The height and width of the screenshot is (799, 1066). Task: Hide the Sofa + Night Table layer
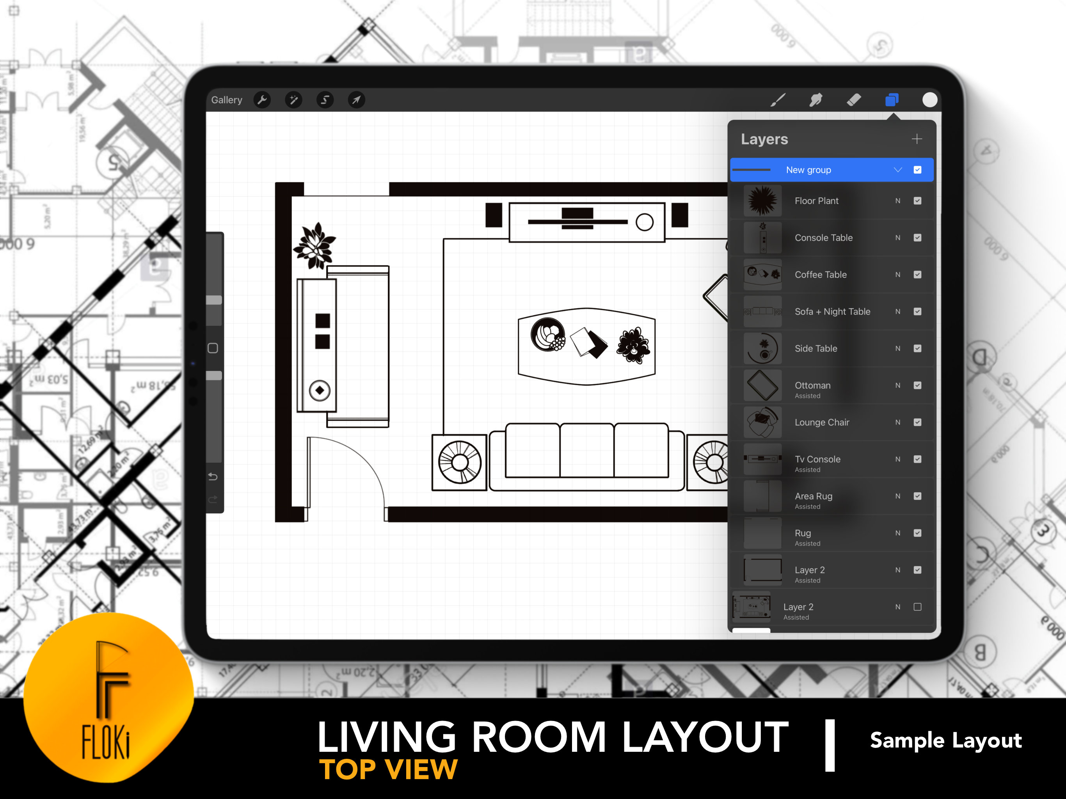918,311
